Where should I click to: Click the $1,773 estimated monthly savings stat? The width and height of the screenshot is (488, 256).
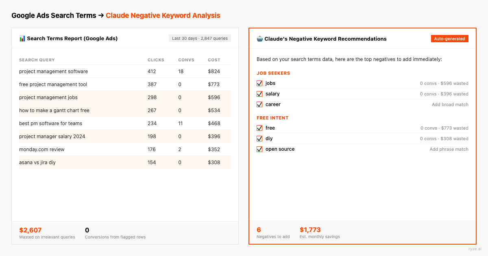310,230
